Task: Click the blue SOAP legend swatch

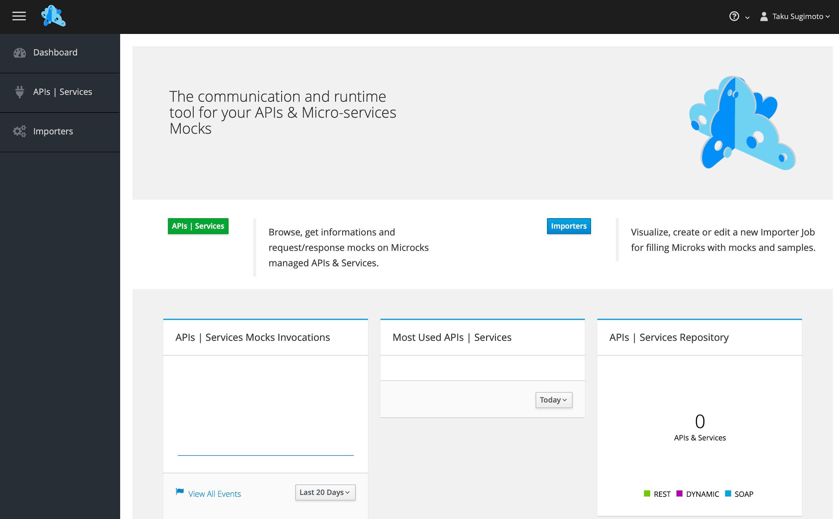Action: click(x=728, y=493)
